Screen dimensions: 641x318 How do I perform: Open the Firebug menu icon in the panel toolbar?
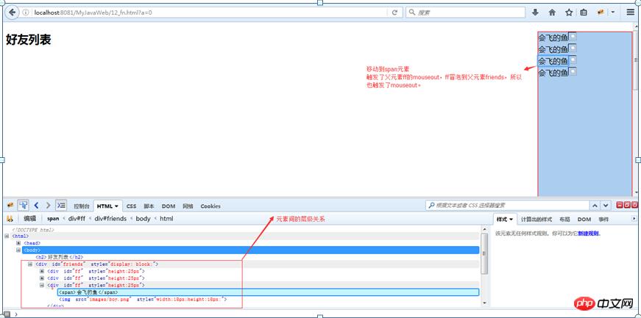[10, 205]
